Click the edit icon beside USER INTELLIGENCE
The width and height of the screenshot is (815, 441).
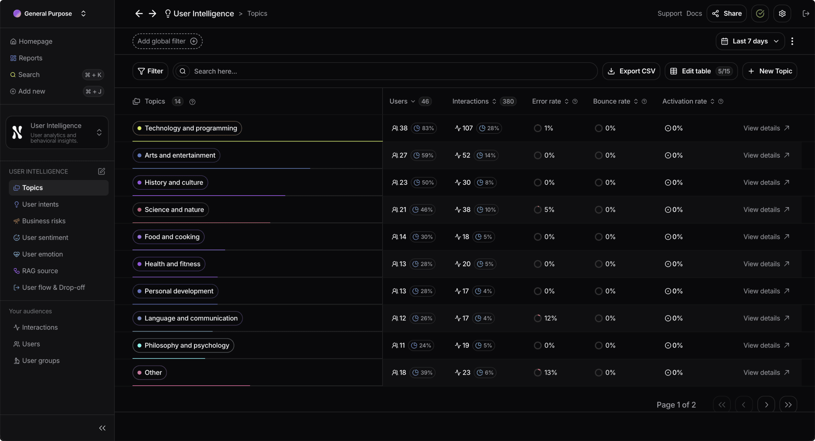coord(101,171)
